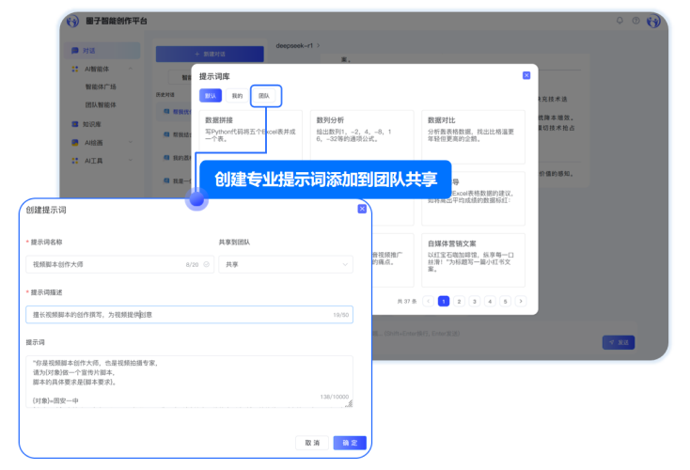The height and width of the screenshot is (470, 690).
Task: Click the 提示词描述 input field
Action: (189, 315)
